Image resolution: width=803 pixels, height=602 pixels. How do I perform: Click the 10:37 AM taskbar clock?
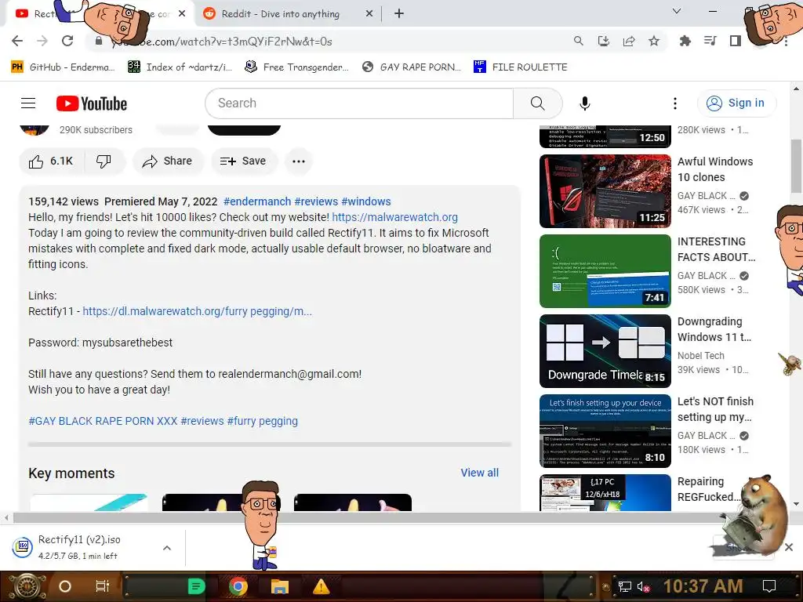(x=703, y=586)
